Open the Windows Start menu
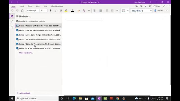 (x=12, y=98)
